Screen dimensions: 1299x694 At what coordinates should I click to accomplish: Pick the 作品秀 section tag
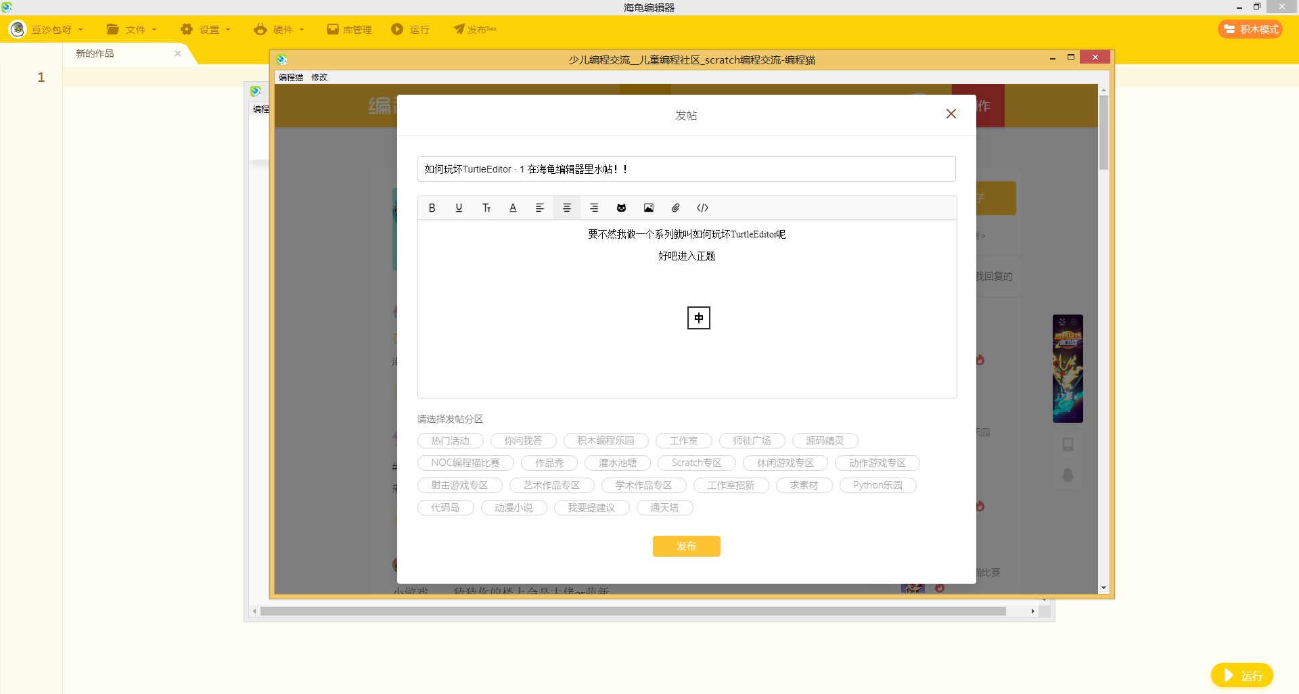point(549,463)
